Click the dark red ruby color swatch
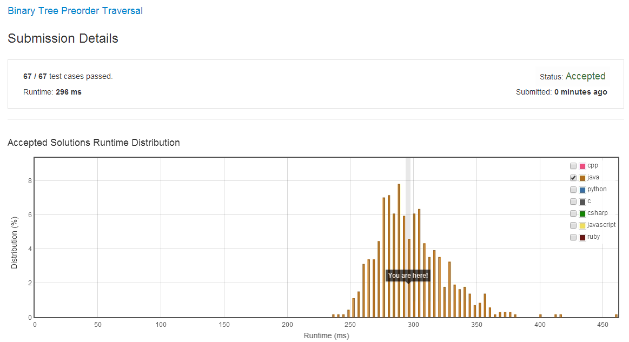This screenshot has height=342, width=629. 582,237
